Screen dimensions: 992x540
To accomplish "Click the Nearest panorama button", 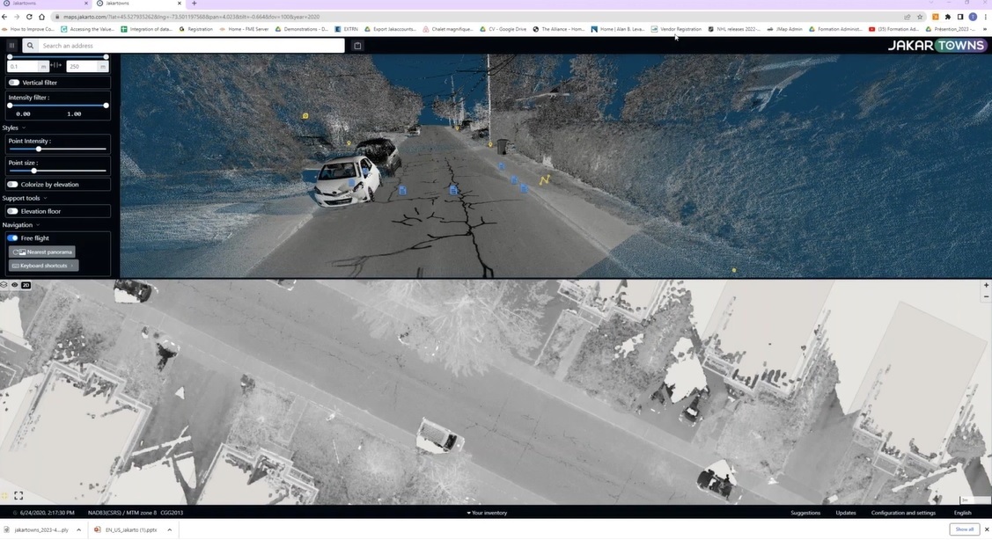I will [x=40, y=252].
